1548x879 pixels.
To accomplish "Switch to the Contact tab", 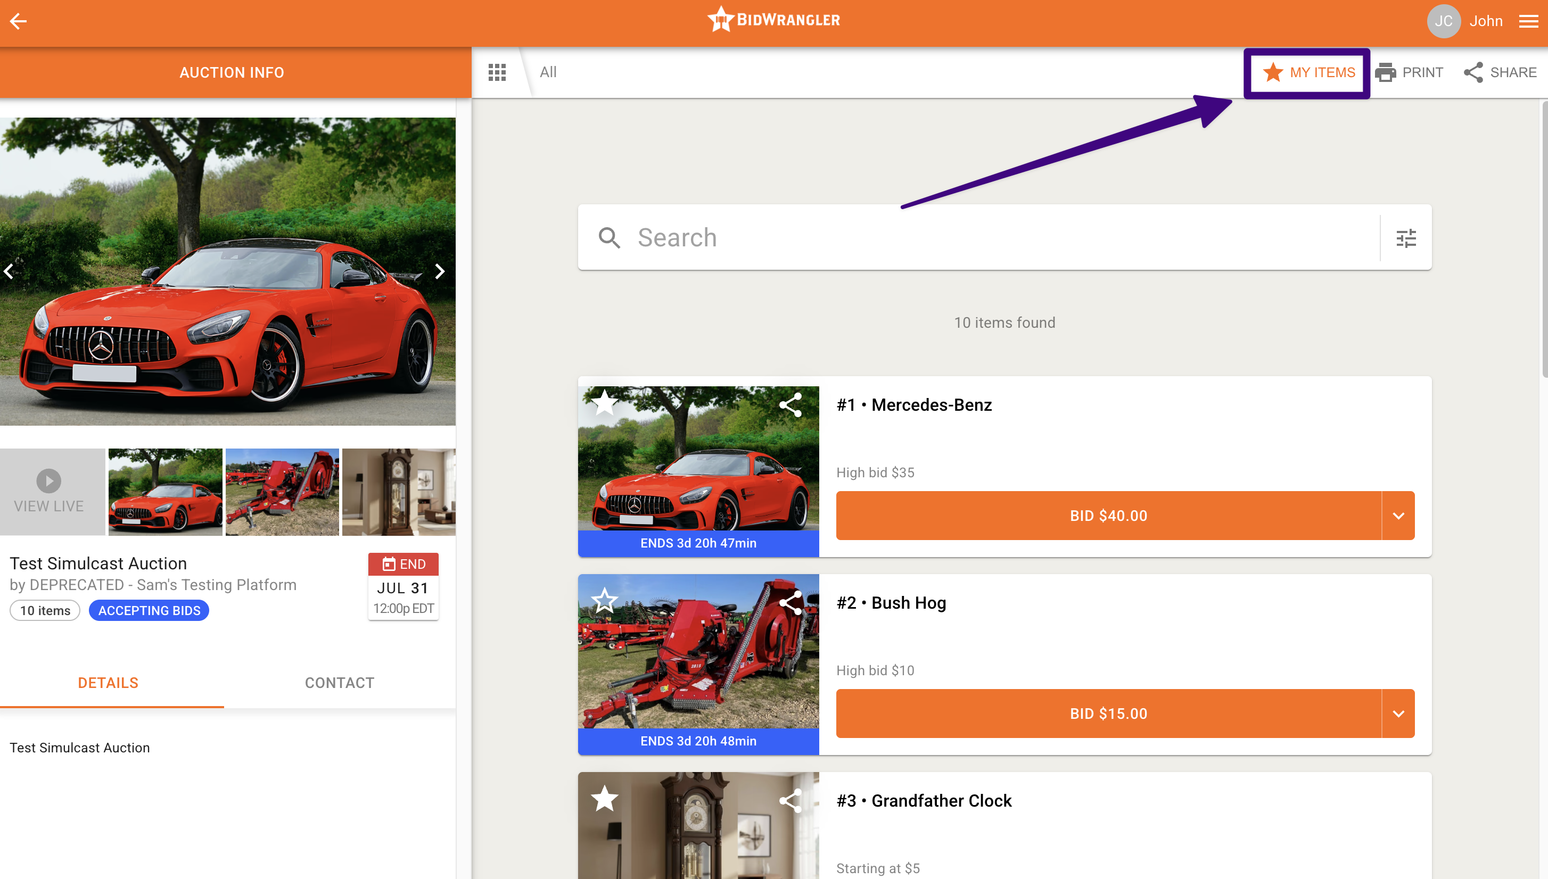I will point(340,683).
